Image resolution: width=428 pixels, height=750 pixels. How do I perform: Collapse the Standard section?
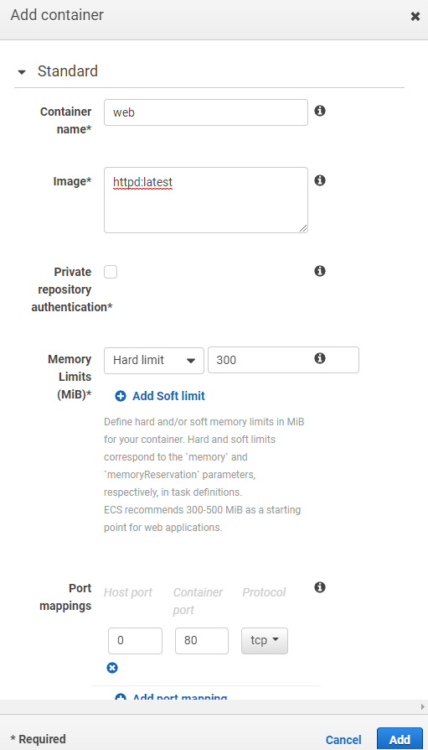click(x=22, y=73)
